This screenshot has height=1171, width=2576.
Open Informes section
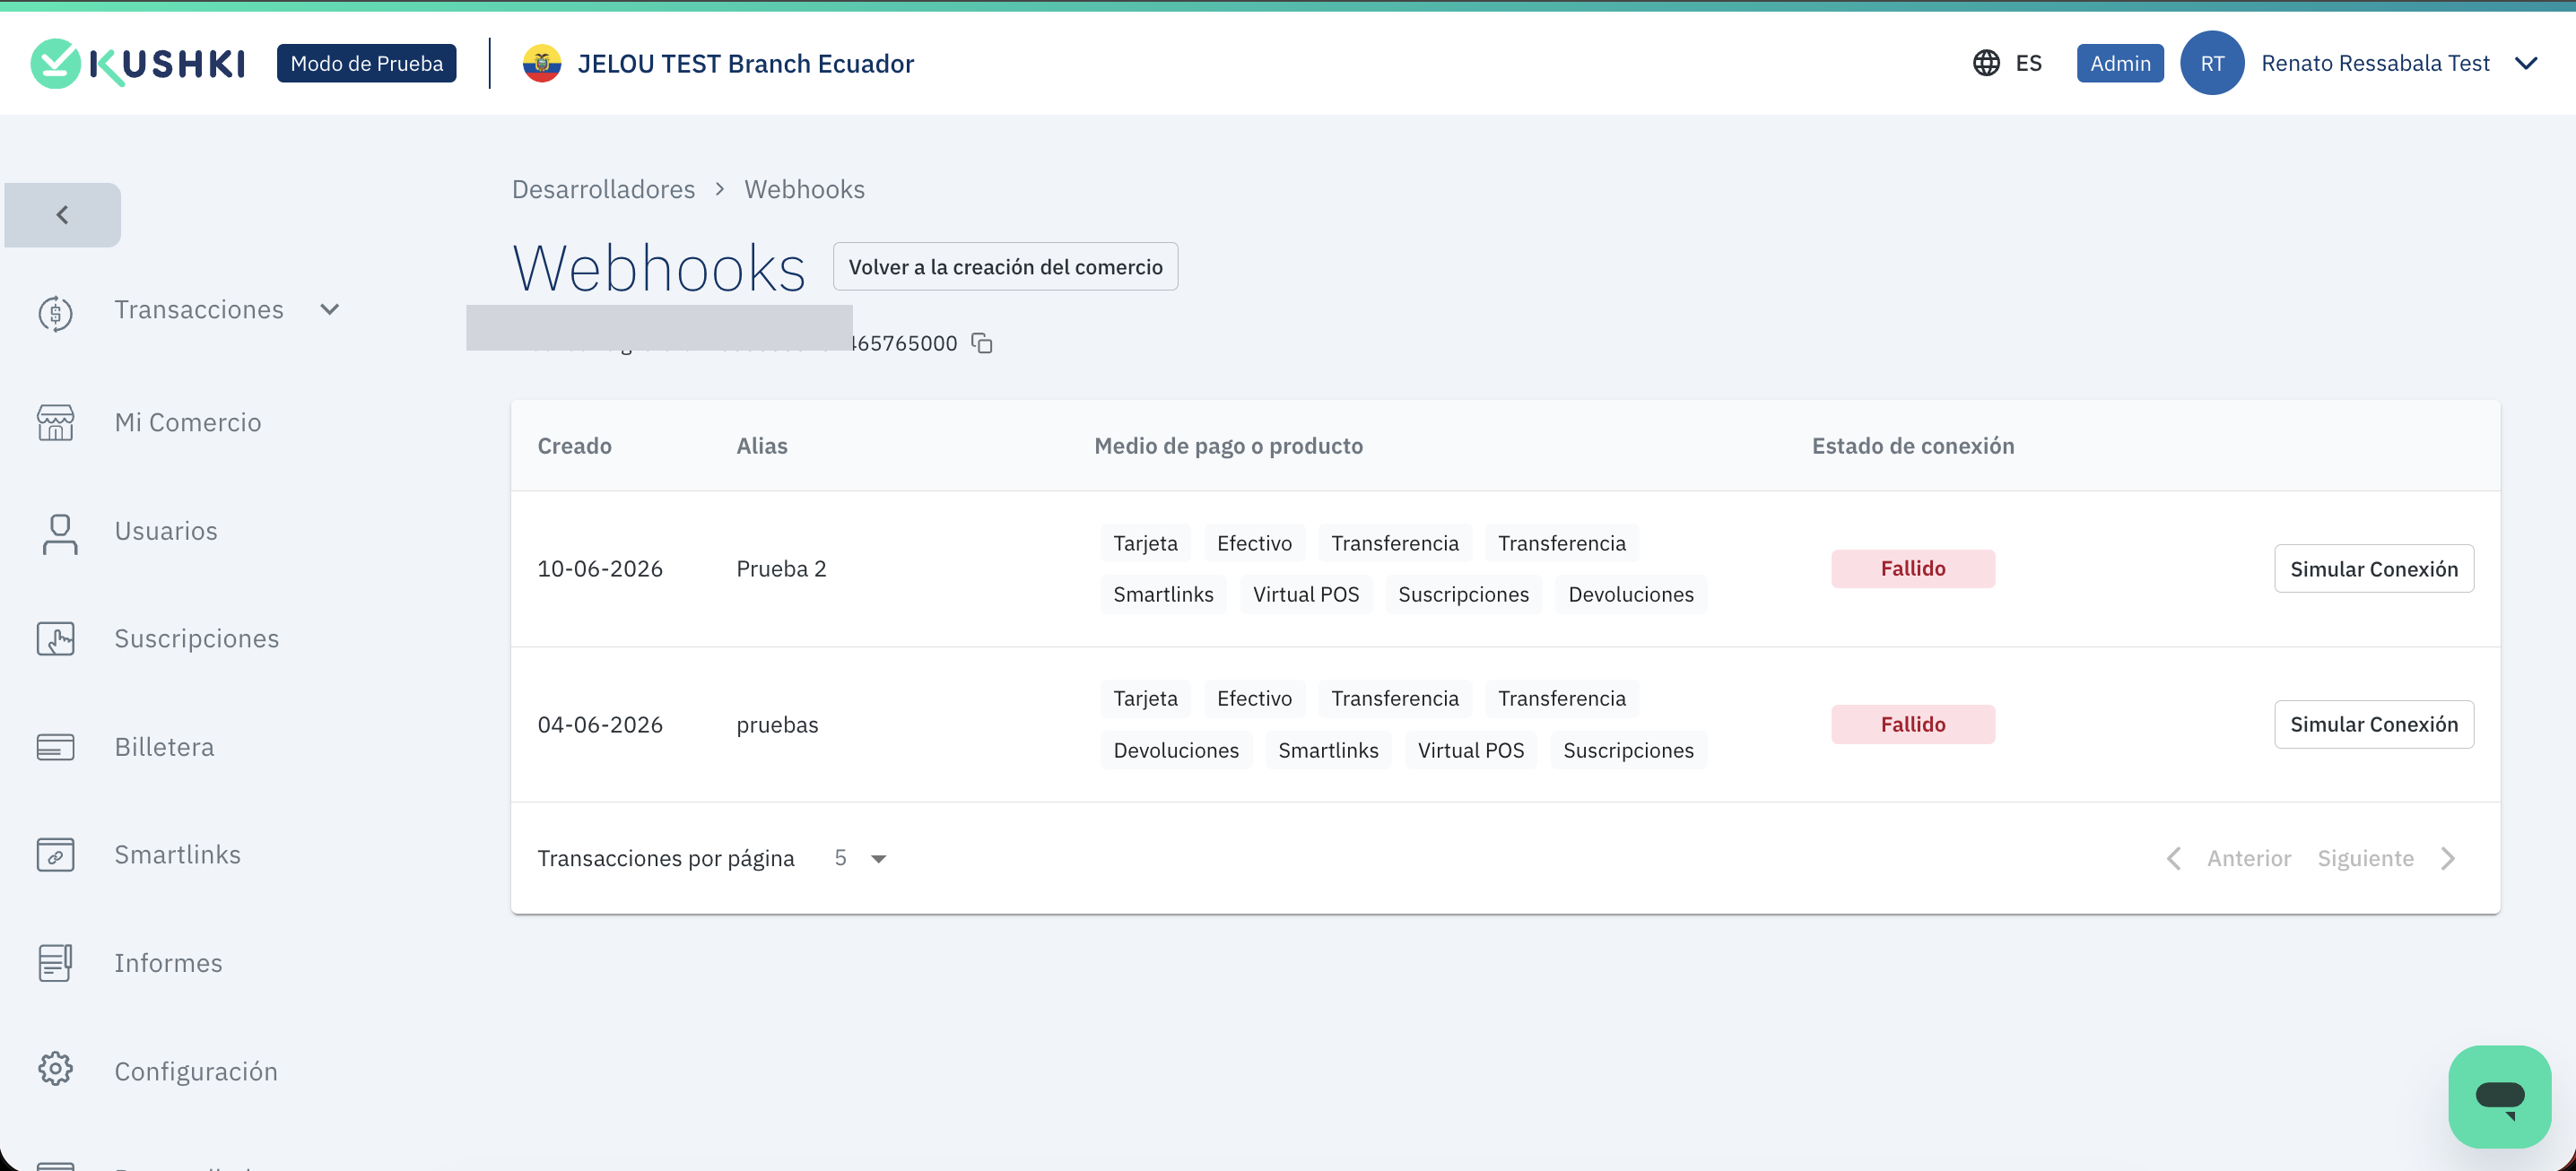(168, 963)
